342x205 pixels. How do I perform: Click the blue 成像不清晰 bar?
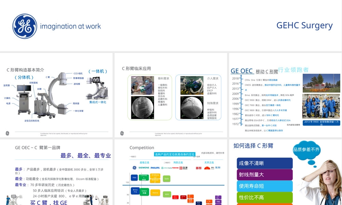[265, 163]
